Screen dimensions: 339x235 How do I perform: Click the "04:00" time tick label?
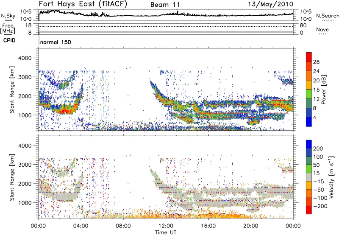coord(81,226)
